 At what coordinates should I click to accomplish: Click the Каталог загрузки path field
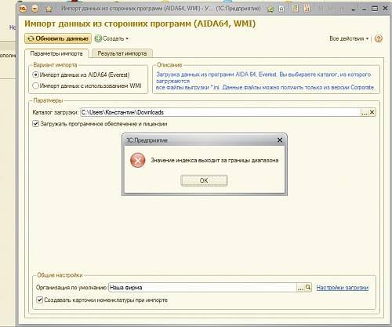click(x=220, y=112)
